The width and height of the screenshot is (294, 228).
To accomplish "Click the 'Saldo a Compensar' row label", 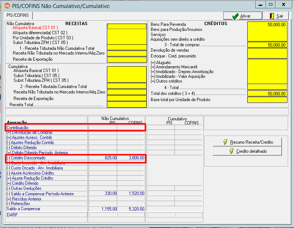I will coord(23,209).
